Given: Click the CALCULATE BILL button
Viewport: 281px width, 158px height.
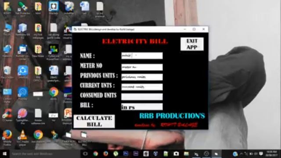Looking at the screenshot, I should coord(94,121).
